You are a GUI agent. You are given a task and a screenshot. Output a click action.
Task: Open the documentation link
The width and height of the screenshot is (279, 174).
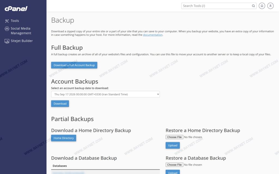click(153, 35)
